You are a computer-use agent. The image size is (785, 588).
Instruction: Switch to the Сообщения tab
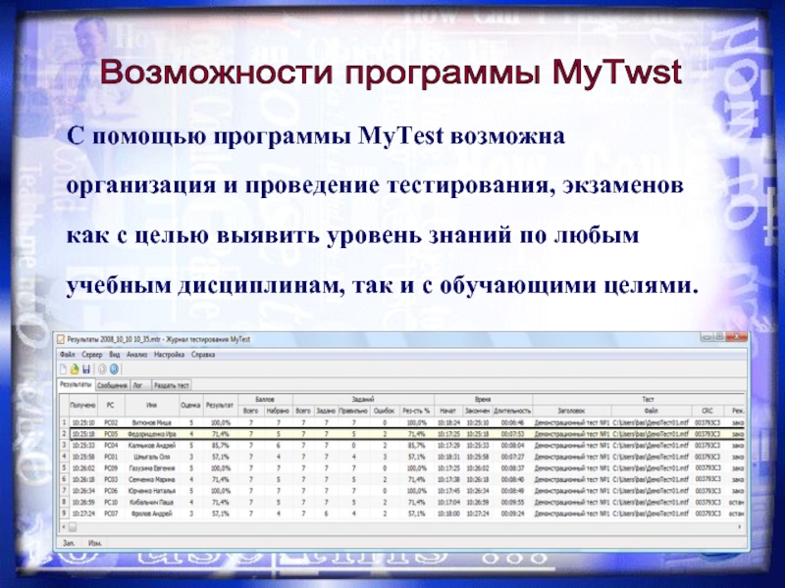112,385
